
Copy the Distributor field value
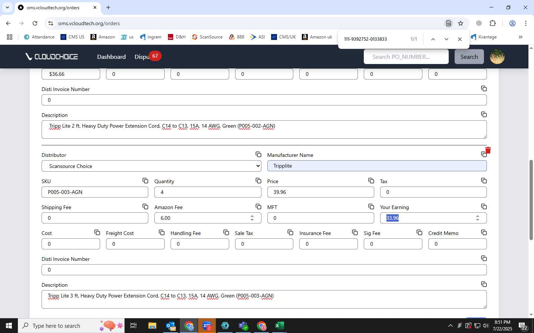(x=258, y=154)
